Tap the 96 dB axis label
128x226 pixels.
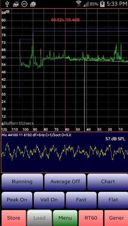click(4, 13)
